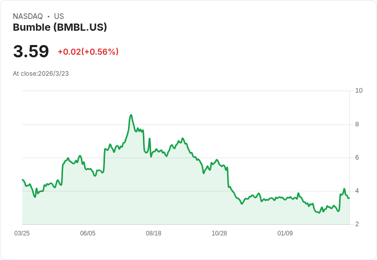Click the chart's highest peak above 8
This screenshot has height=260, width=377.
pos(131,115)
